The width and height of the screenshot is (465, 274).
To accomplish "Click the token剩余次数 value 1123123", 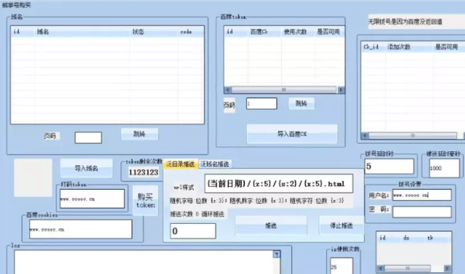I will (144, 172).
